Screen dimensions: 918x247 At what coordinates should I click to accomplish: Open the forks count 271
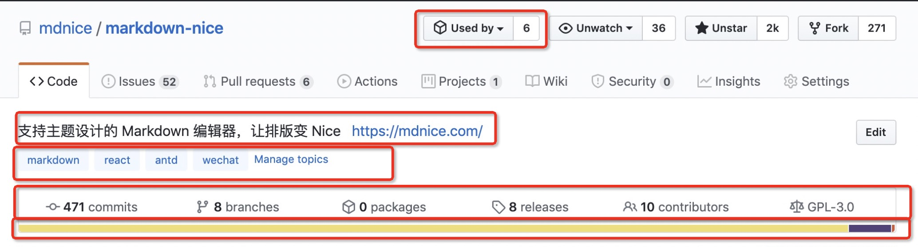pyautogui.click(x=877, y=28)
